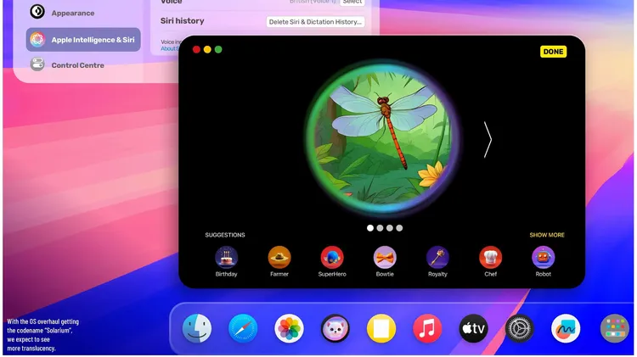The width and height of the screenshot is (637, 357).
Task: Click the Siri history label
Action: 182,20
